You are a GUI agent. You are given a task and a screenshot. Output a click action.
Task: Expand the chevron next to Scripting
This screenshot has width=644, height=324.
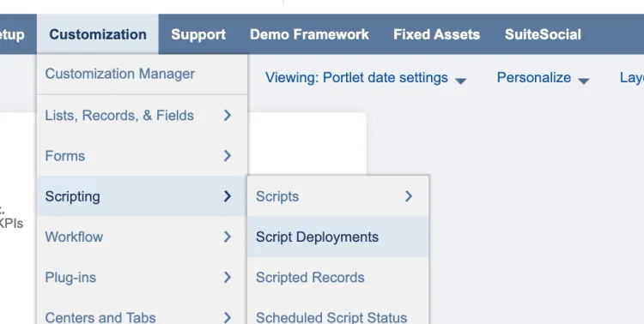coord(228,196)
